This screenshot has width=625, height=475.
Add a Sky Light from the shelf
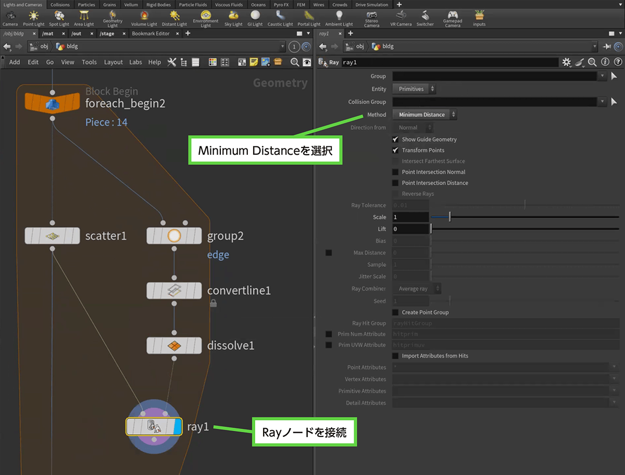pyautogui.click(x=233, y=18)
